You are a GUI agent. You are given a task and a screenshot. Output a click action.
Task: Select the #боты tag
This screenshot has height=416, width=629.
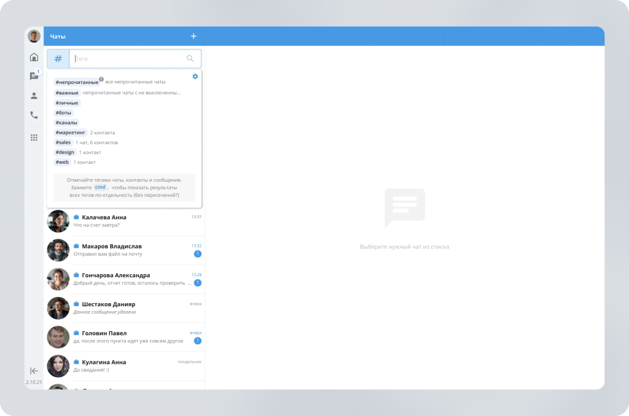[63, 113]
